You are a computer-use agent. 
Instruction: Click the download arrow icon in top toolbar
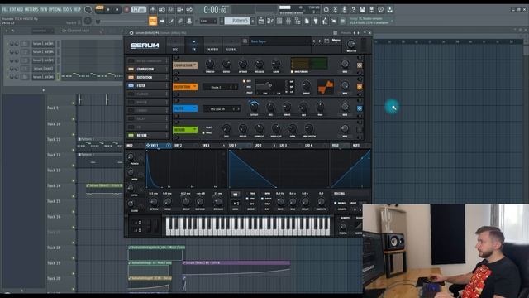(x=389, y=10)
